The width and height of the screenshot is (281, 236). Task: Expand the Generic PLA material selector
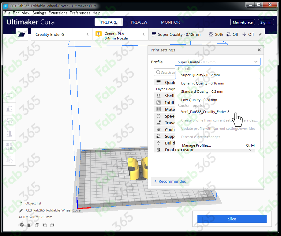(120, 34)
